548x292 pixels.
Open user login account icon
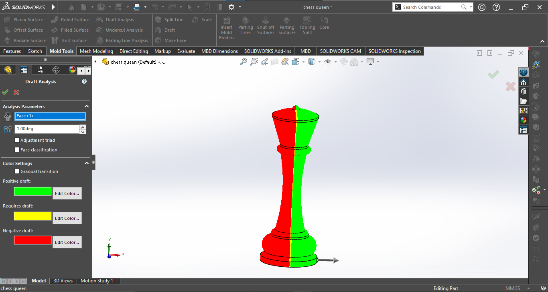pos(482,7)
